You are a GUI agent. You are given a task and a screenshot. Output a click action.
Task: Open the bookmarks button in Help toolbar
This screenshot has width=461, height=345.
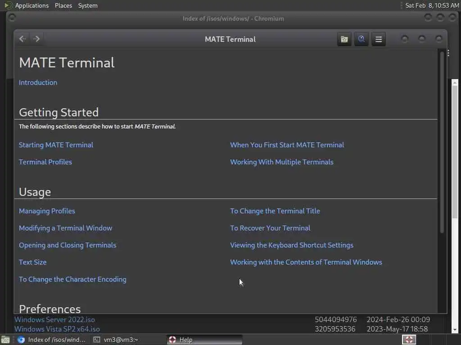point(344,39)
